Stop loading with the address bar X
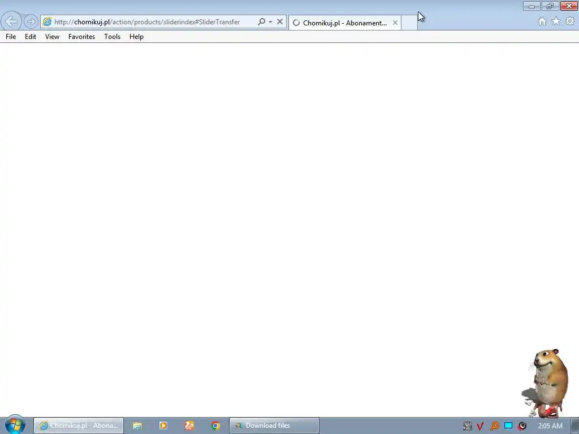 point(280,22)
